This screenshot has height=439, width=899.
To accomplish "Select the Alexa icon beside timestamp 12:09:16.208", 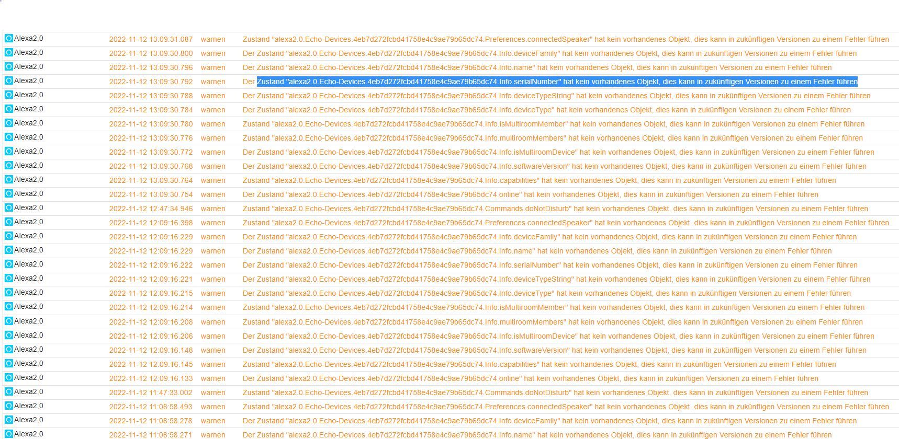I will point(9,321).
